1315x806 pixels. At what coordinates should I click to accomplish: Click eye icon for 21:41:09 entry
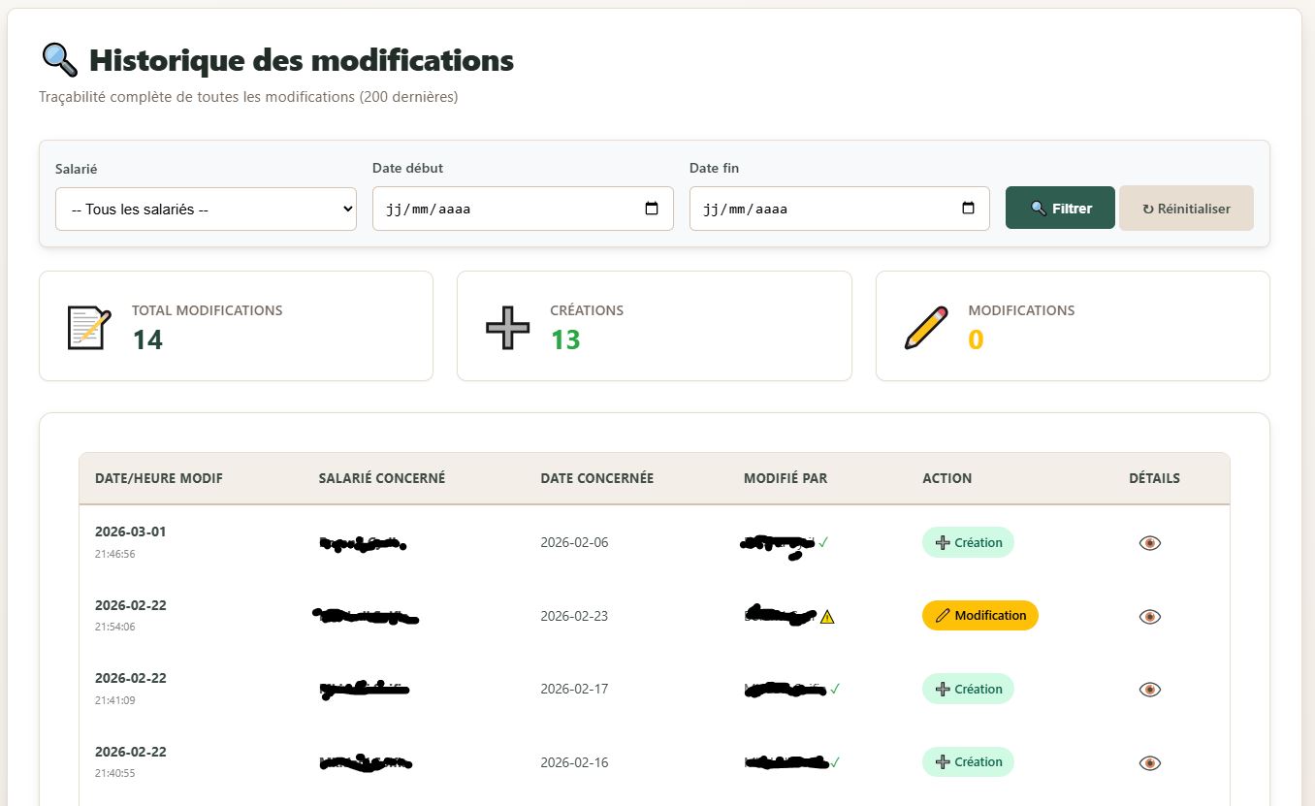1149,690
